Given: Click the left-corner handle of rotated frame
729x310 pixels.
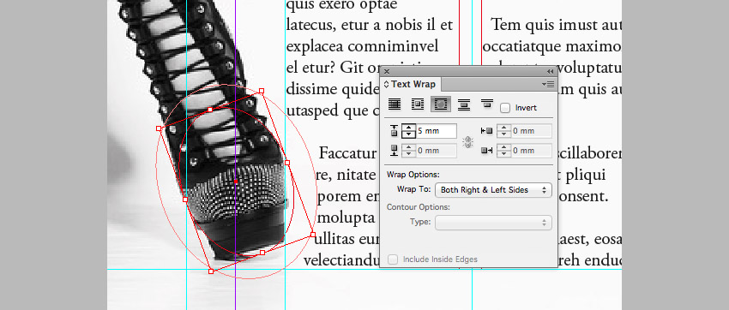Looking at the screenshot, I should [159, 128].
